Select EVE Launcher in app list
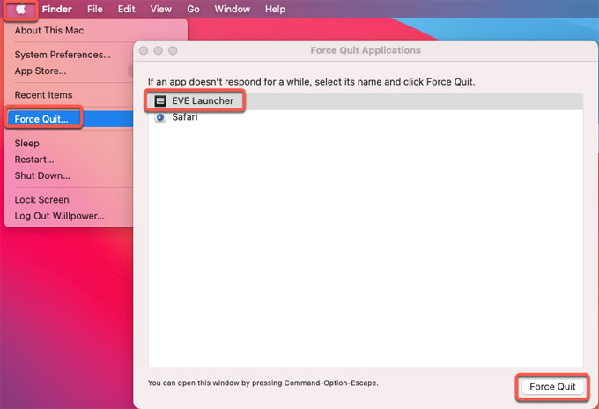Image resolution: width=599 pixels, height=409 pixels. [366, 100]
